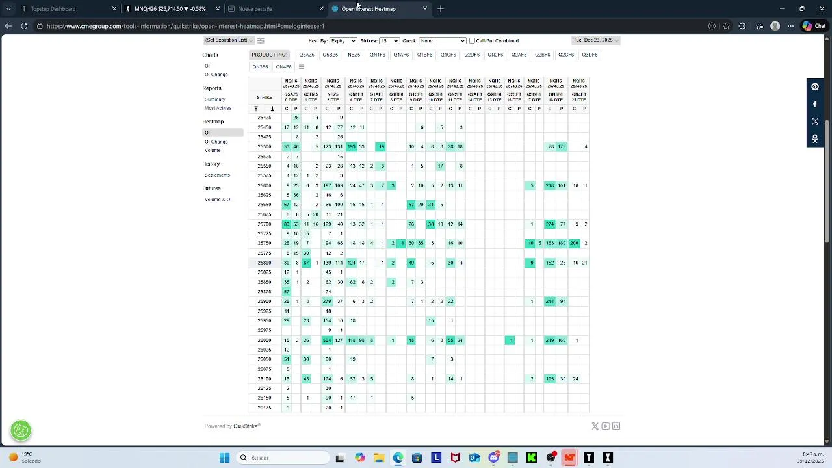Screen dimensions: 832x468
Task: Open browser profile avatar
Action: pos(775,26)
